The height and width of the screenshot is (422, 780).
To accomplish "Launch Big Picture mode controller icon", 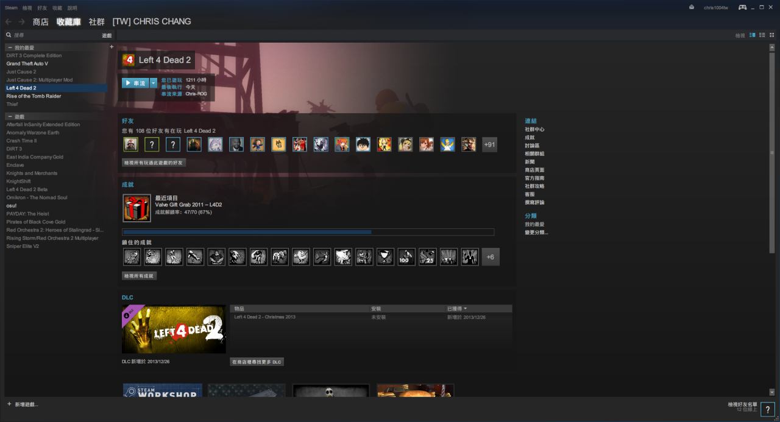I will [742, 7].
